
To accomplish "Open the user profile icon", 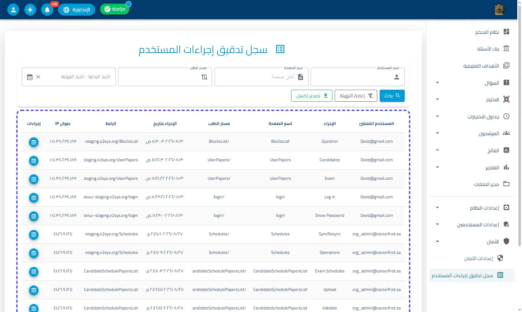I will (13, 10).
